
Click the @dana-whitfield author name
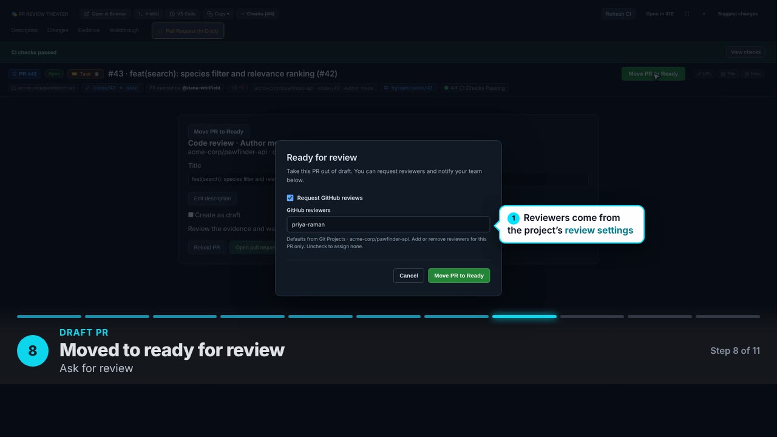(x=201, y=88)
